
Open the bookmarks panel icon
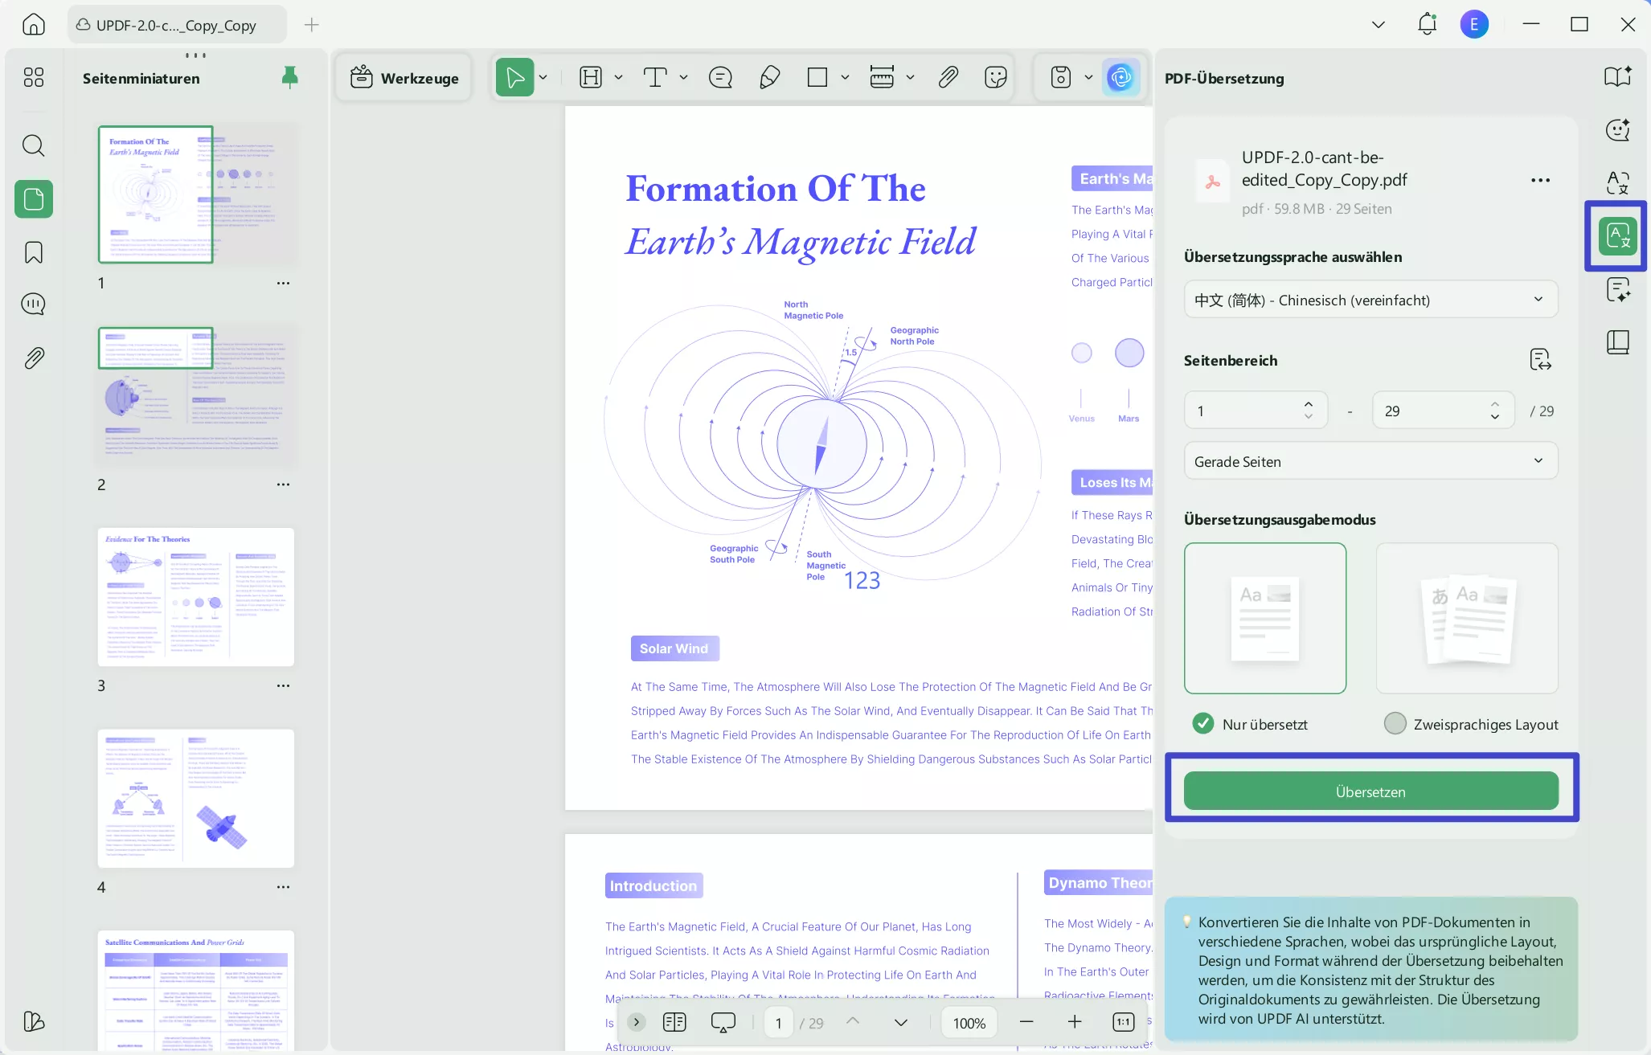[x=34, y=252]
